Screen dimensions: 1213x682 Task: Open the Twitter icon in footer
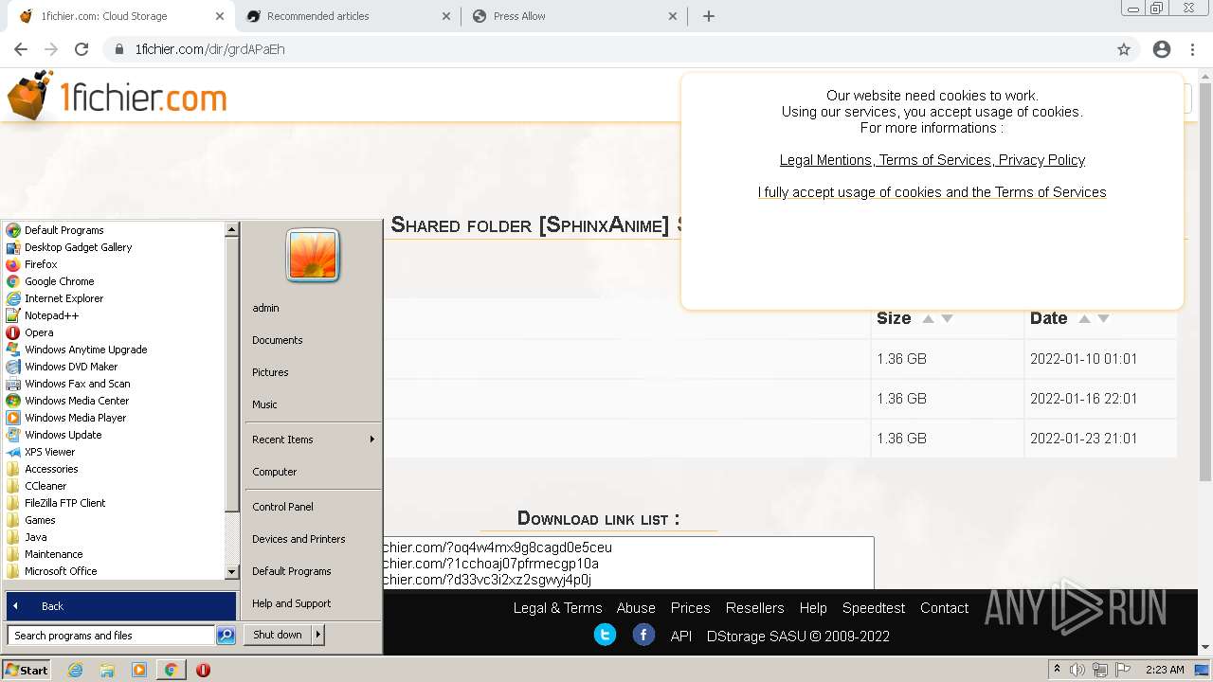605,635
